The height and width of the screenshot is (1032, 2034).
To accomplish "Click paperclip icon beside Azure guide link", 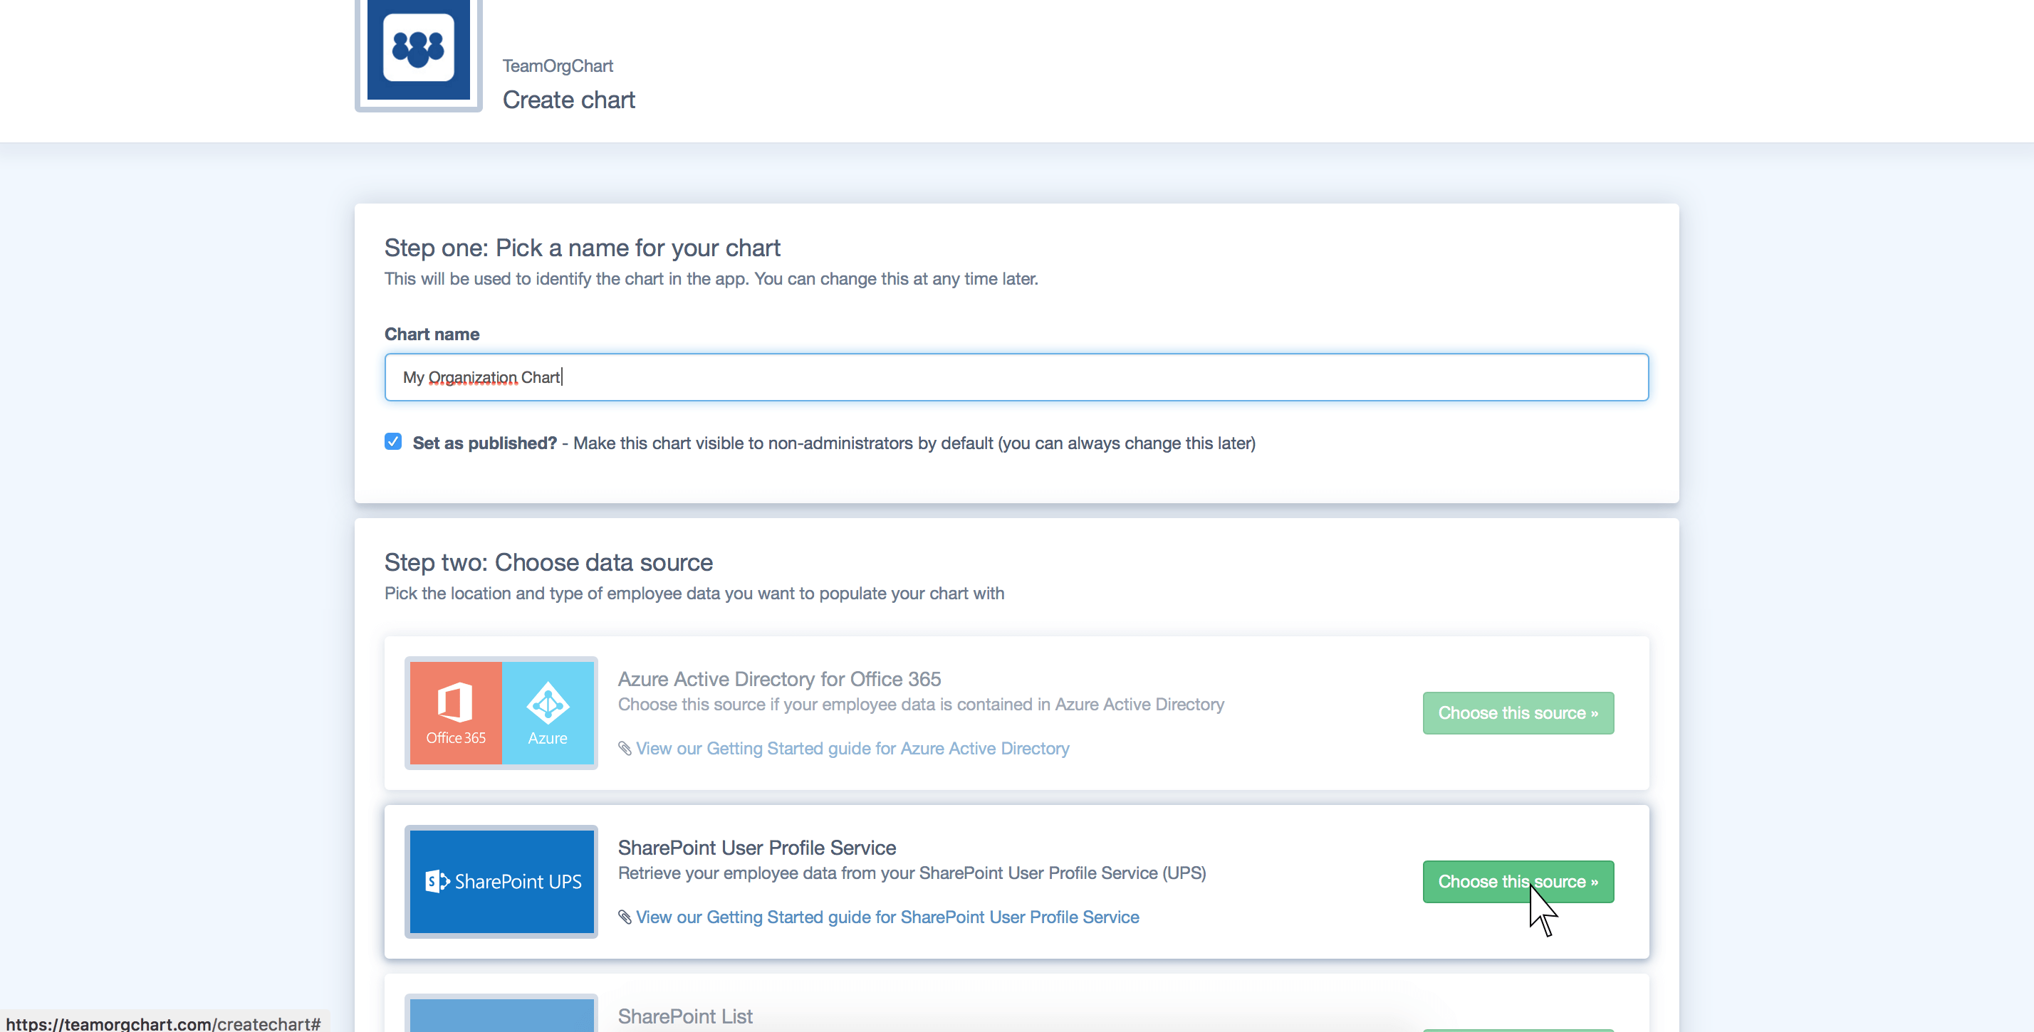I will tap(625, 748).
